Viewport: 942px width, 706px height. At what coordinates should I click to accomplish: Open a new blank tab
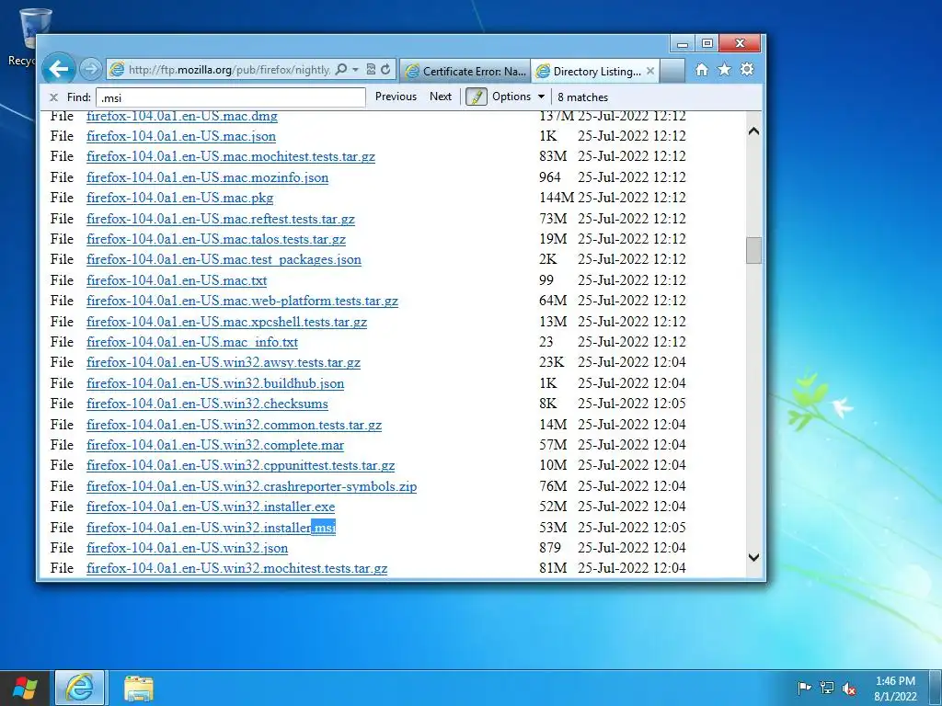672,71
